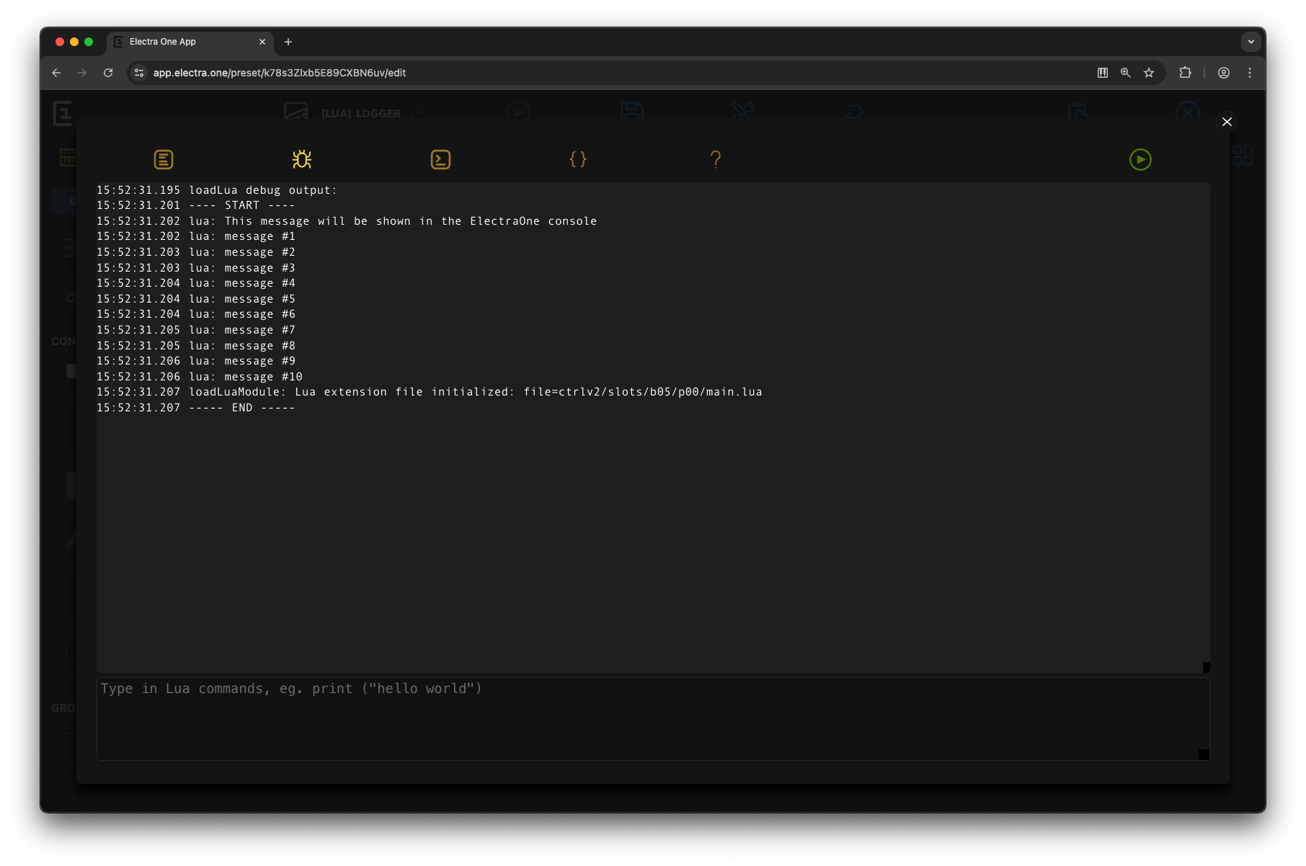Open the grid layout panel on the right
The height and width of the screenshot is (866, 1306).
coord(1242,153)
